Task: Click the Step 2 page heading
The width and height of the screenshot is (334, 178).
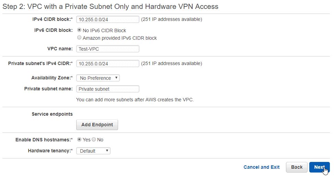Action: pos(110,7)
